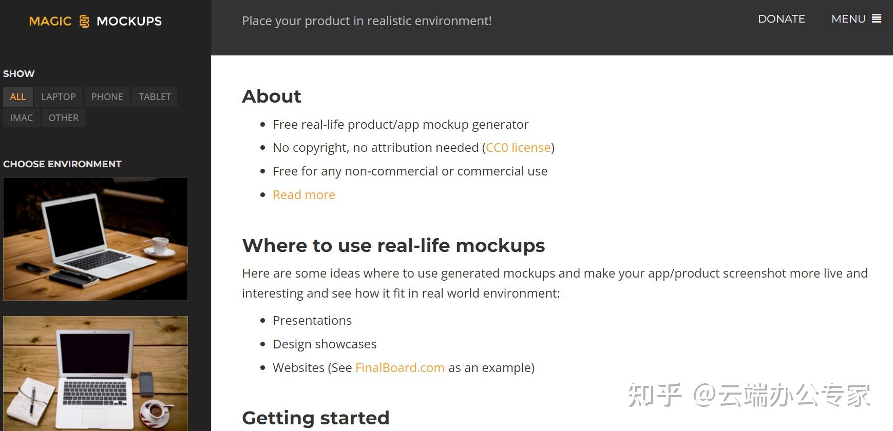Image resolution: width=893 pixels, height=431 pixels.
Task: Select the OTHER filter
Action: (x=64, y=118)
